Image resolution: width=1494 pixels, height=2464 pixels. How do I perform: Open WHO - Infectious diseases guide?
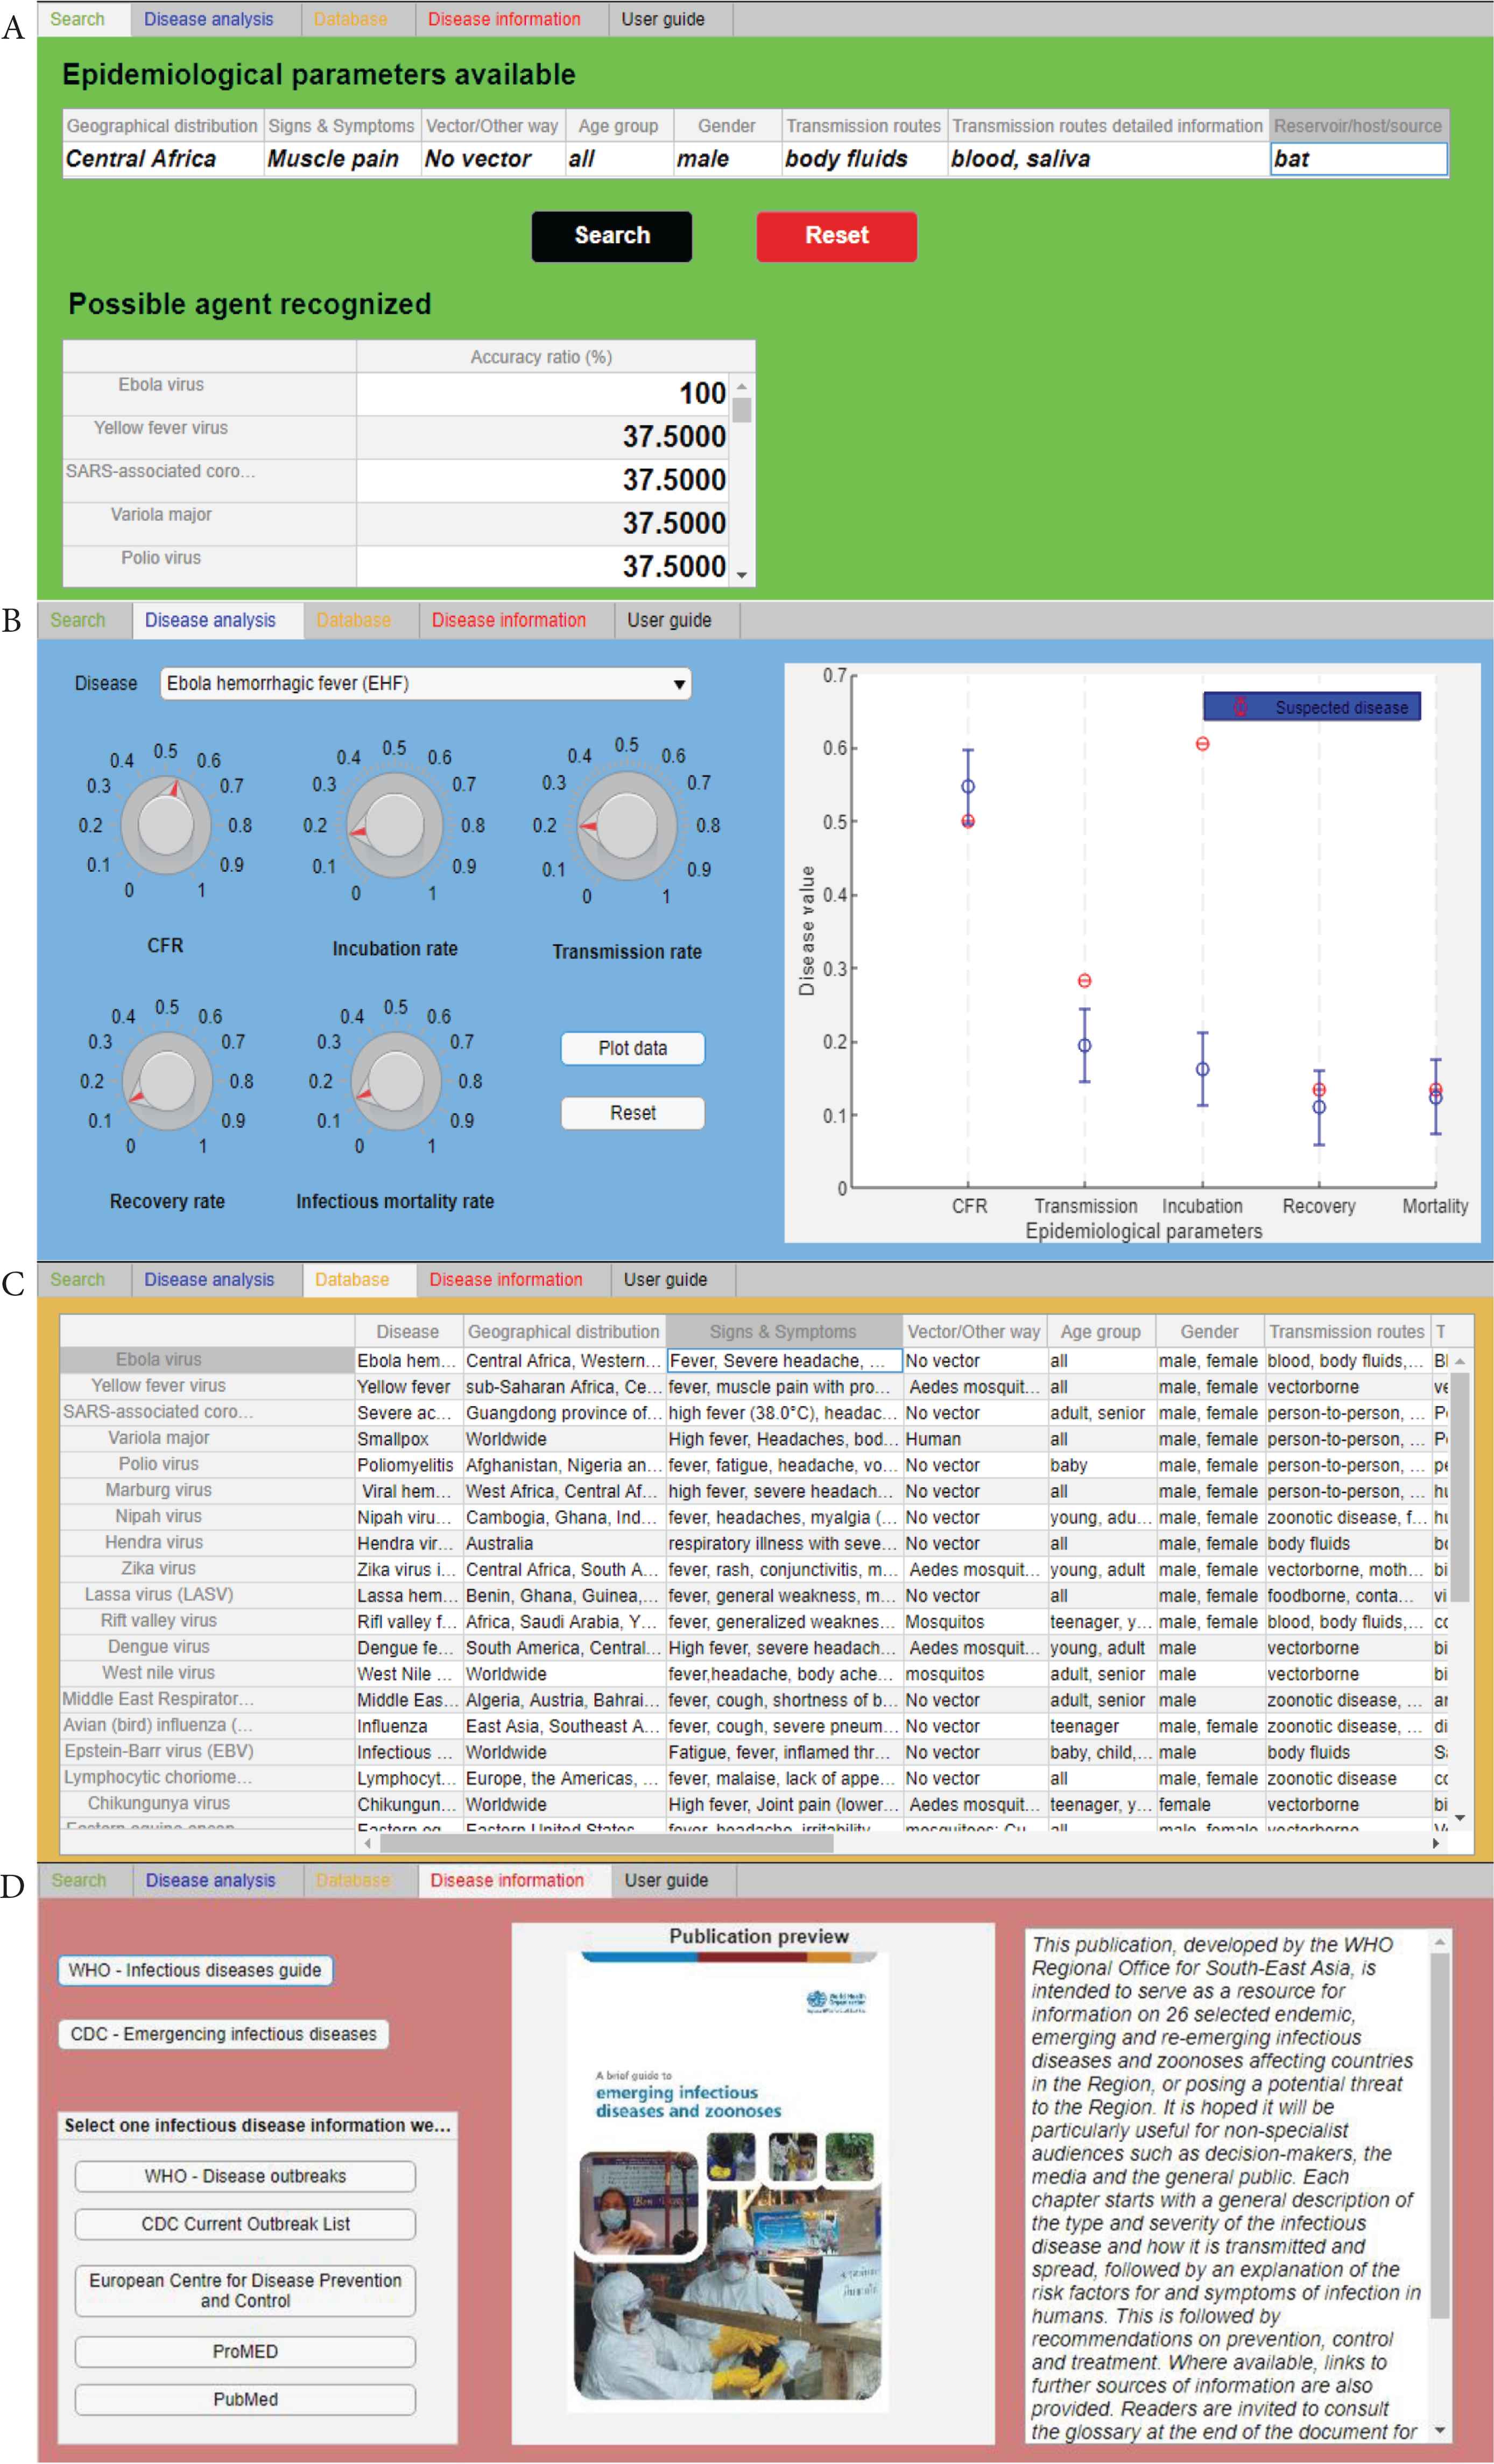pos(195,1970)
